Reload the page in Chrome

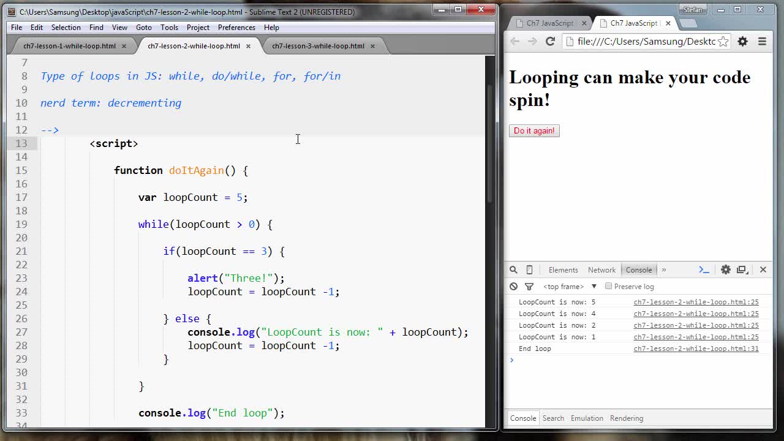point(550,41)
